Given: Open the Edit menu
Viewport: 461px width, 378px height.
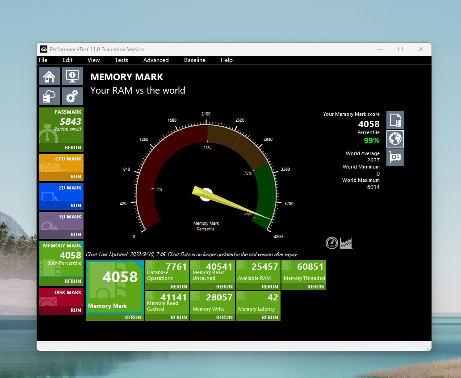Looking at the screenshot, I should coord(67,60).
